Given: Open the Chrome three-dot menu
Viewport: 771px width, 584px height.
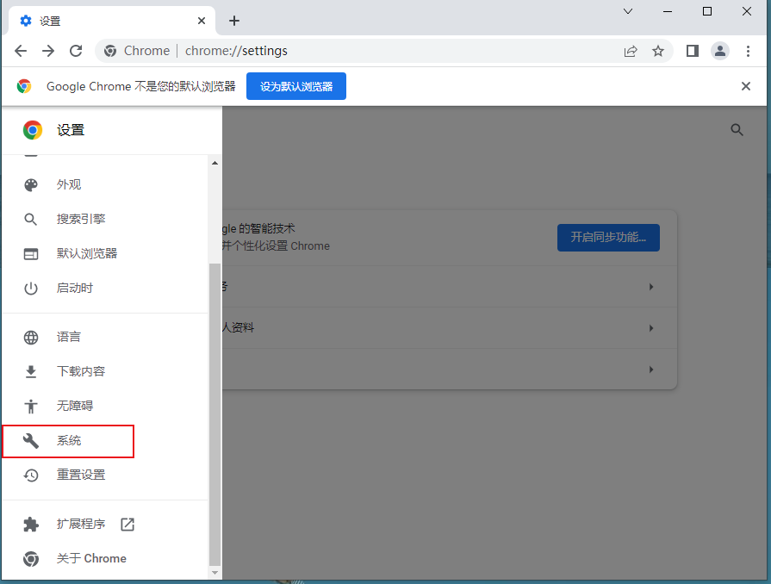Looking at the screenshot, I should 748,51.
